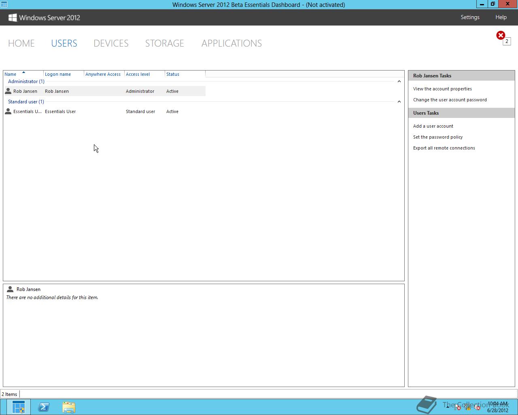Switch to the STORAGE tab
Viewport: 518px width, 415px height.
(165, 43)
